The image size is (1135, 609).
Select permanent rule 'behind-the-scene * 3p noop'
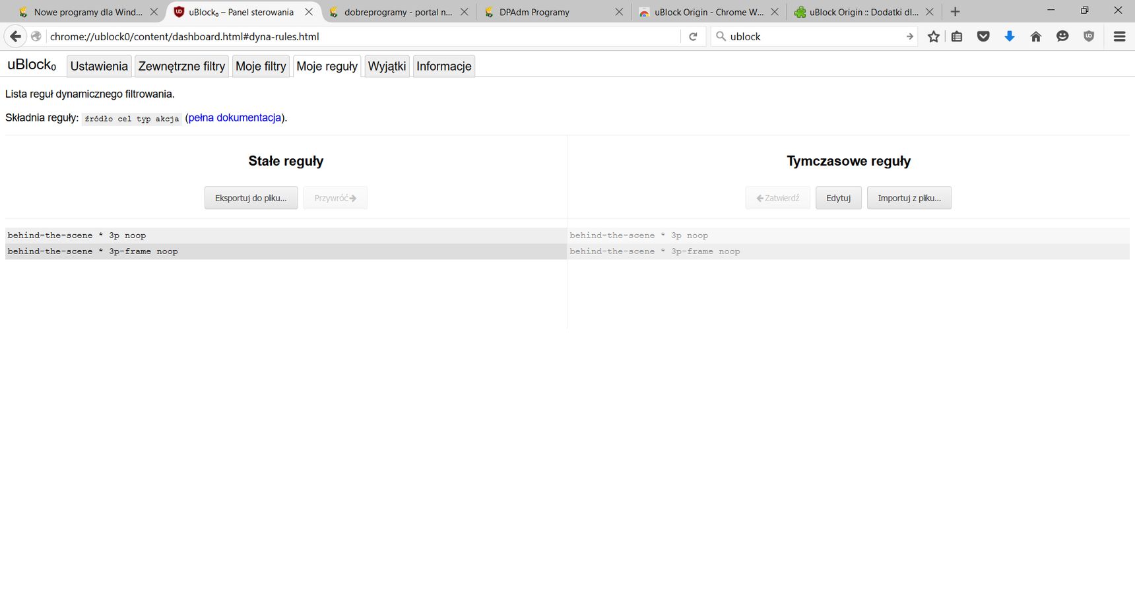tap(286, 236)
